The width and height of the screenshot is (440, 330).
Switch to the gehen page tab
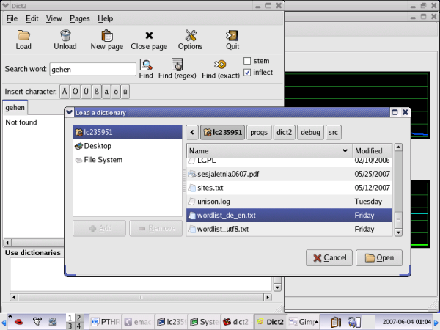point(15,108)
